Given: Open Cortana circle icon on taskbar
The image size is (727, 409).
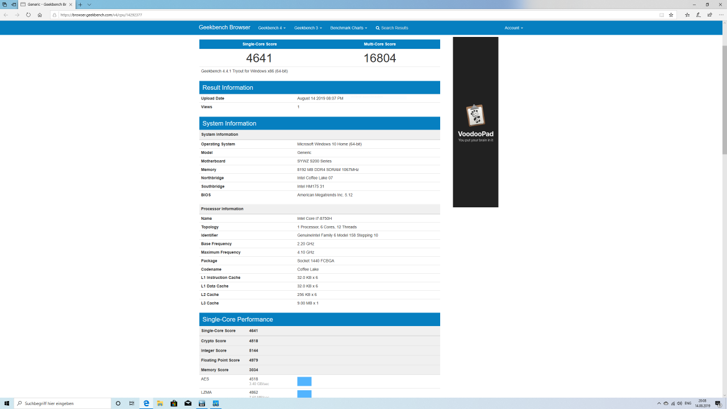Looking at the screenshot, I should (x=118, y=403).
